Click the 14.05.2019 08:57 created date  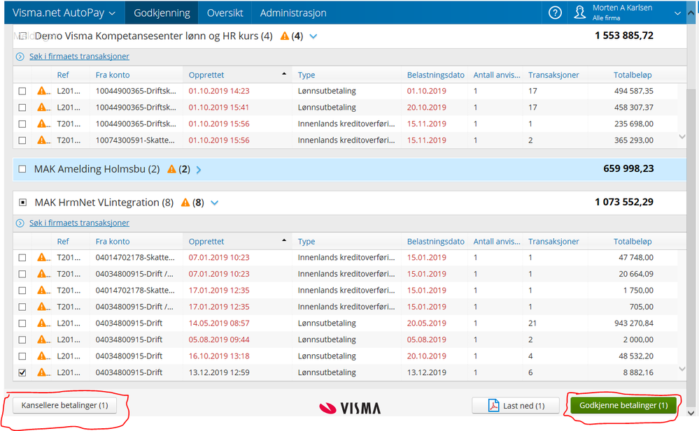click(219, 323)
